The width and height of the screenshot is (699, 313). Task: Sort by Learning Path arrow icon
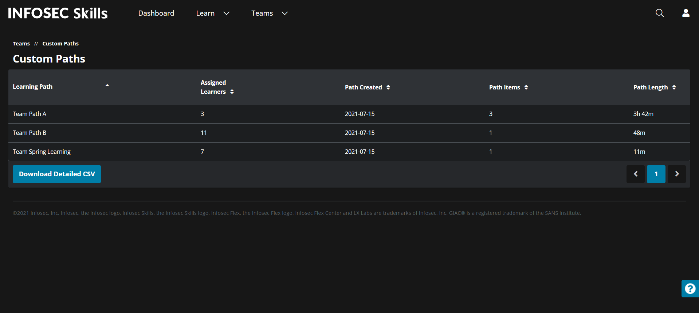click(x=107, y=86)
